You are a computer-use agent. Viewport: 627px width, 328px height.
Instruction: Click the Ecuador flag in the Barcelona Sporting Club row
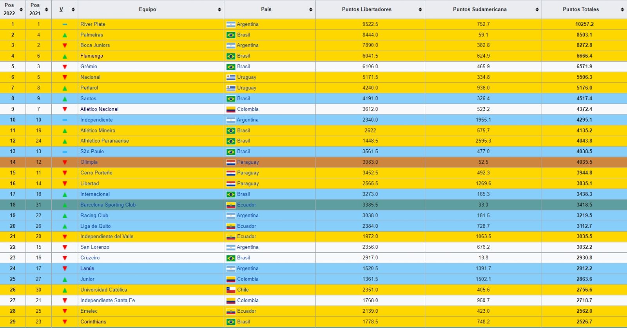click(x=231, y=205)
